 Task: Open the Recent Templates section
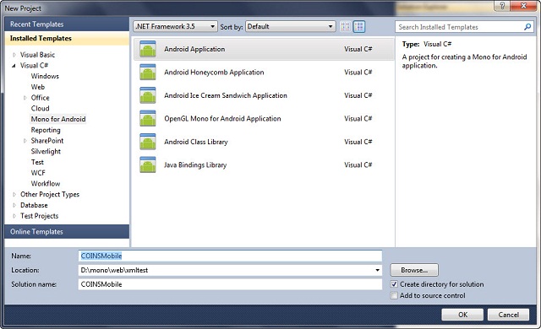pyautogui.click(x=67, y=24)
